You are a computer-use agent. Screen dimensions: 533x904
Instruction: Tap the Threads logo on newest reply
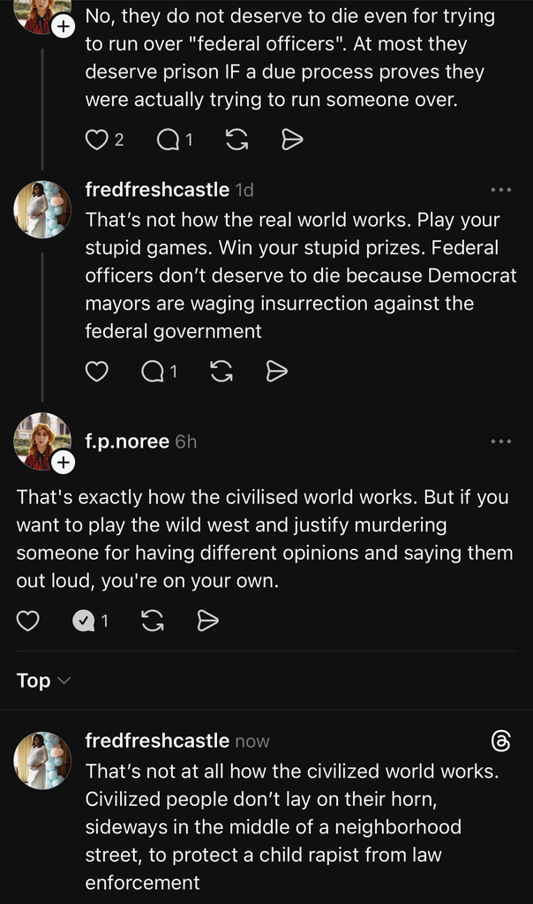[x=500, y=741]
